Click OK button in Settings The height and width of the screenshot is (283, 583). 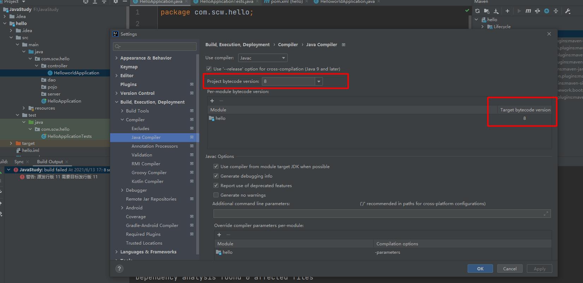pyautogui.click(x=480, y=269)
